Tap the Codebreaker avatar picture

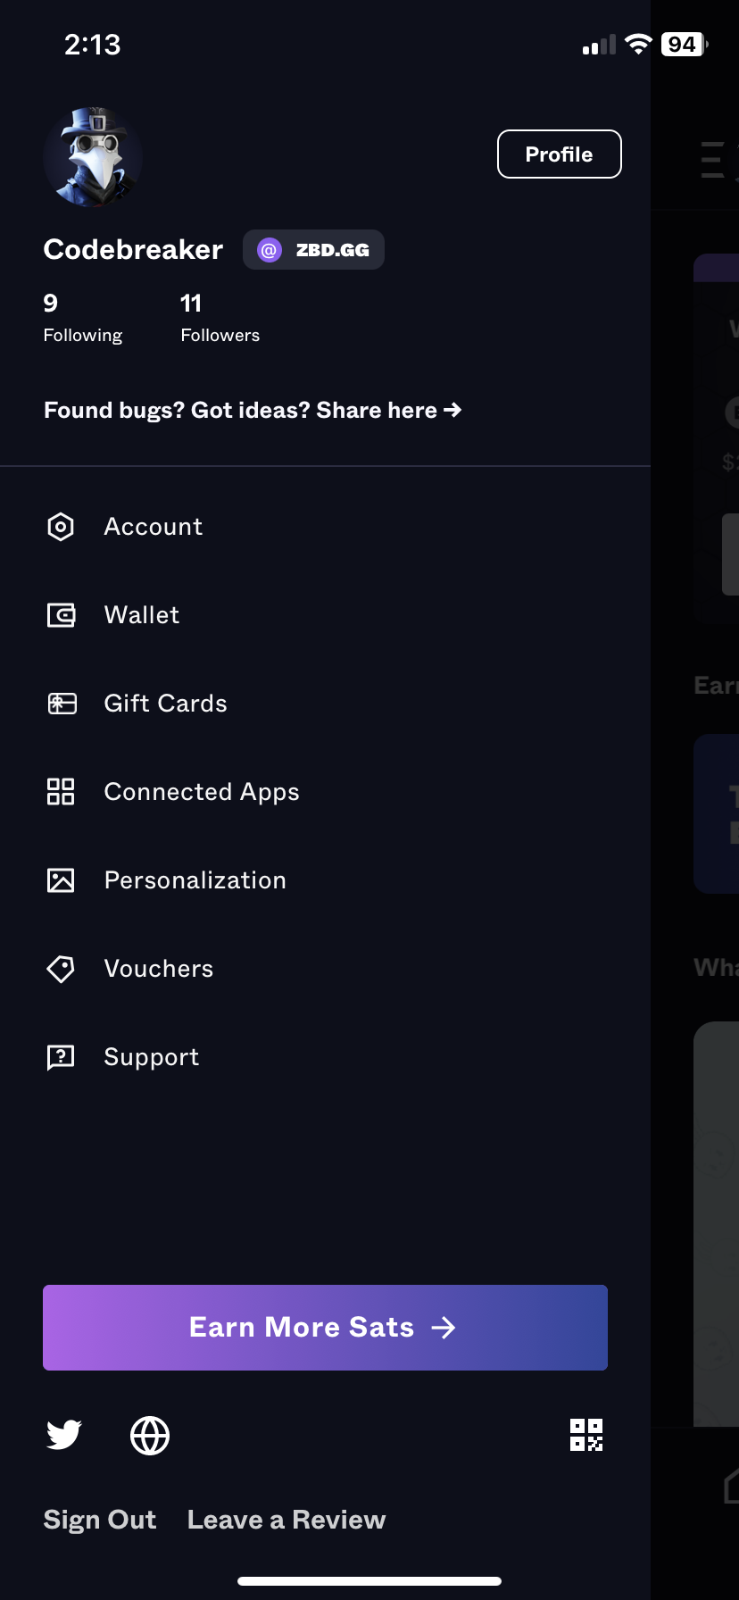(x=93, y=157)
